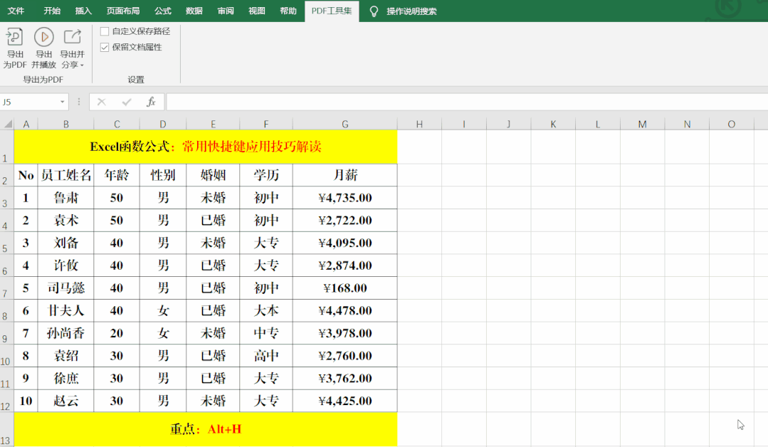Open the 帮助 ribbon tab
The width and height of the screenshot is (768, 447).
(288, 11)
